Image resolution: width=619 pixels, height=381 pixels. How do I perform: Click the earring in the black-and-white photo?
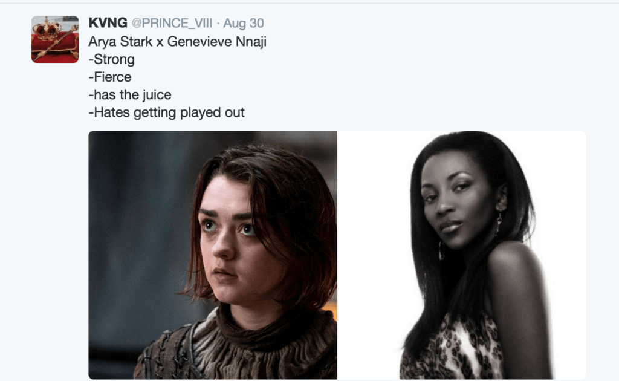(499, 223)
